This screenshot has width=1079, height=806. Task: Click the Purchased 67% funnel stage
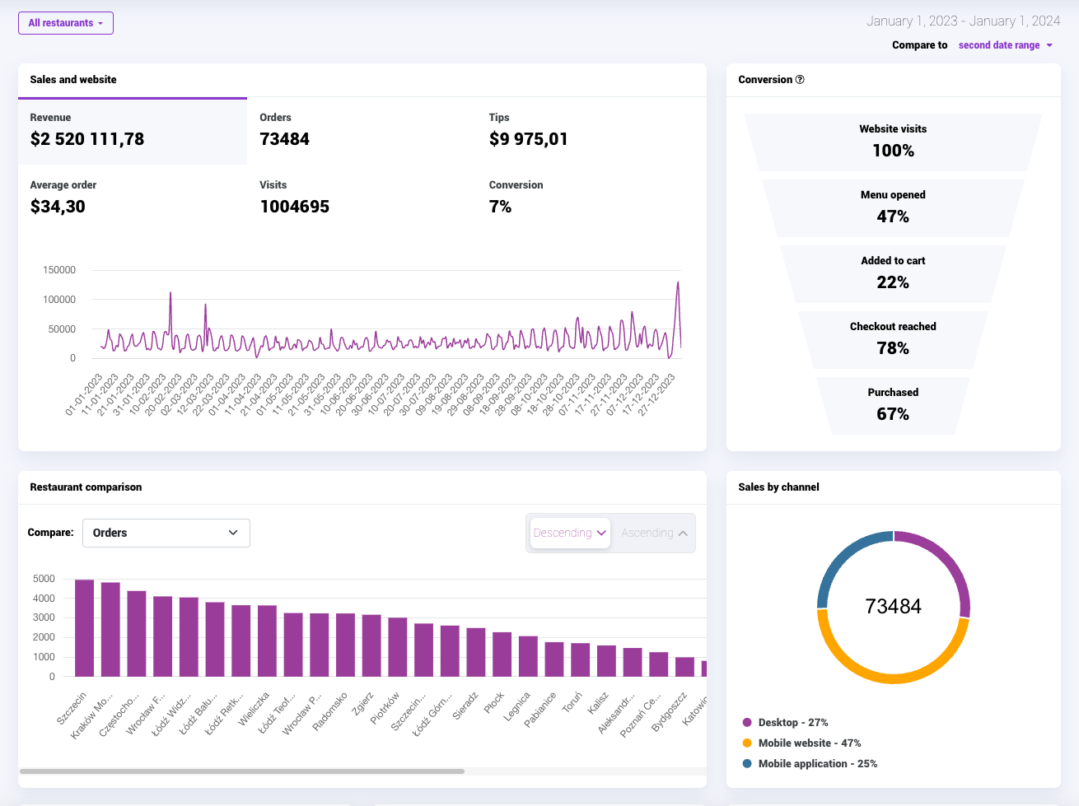coord(893,405)
